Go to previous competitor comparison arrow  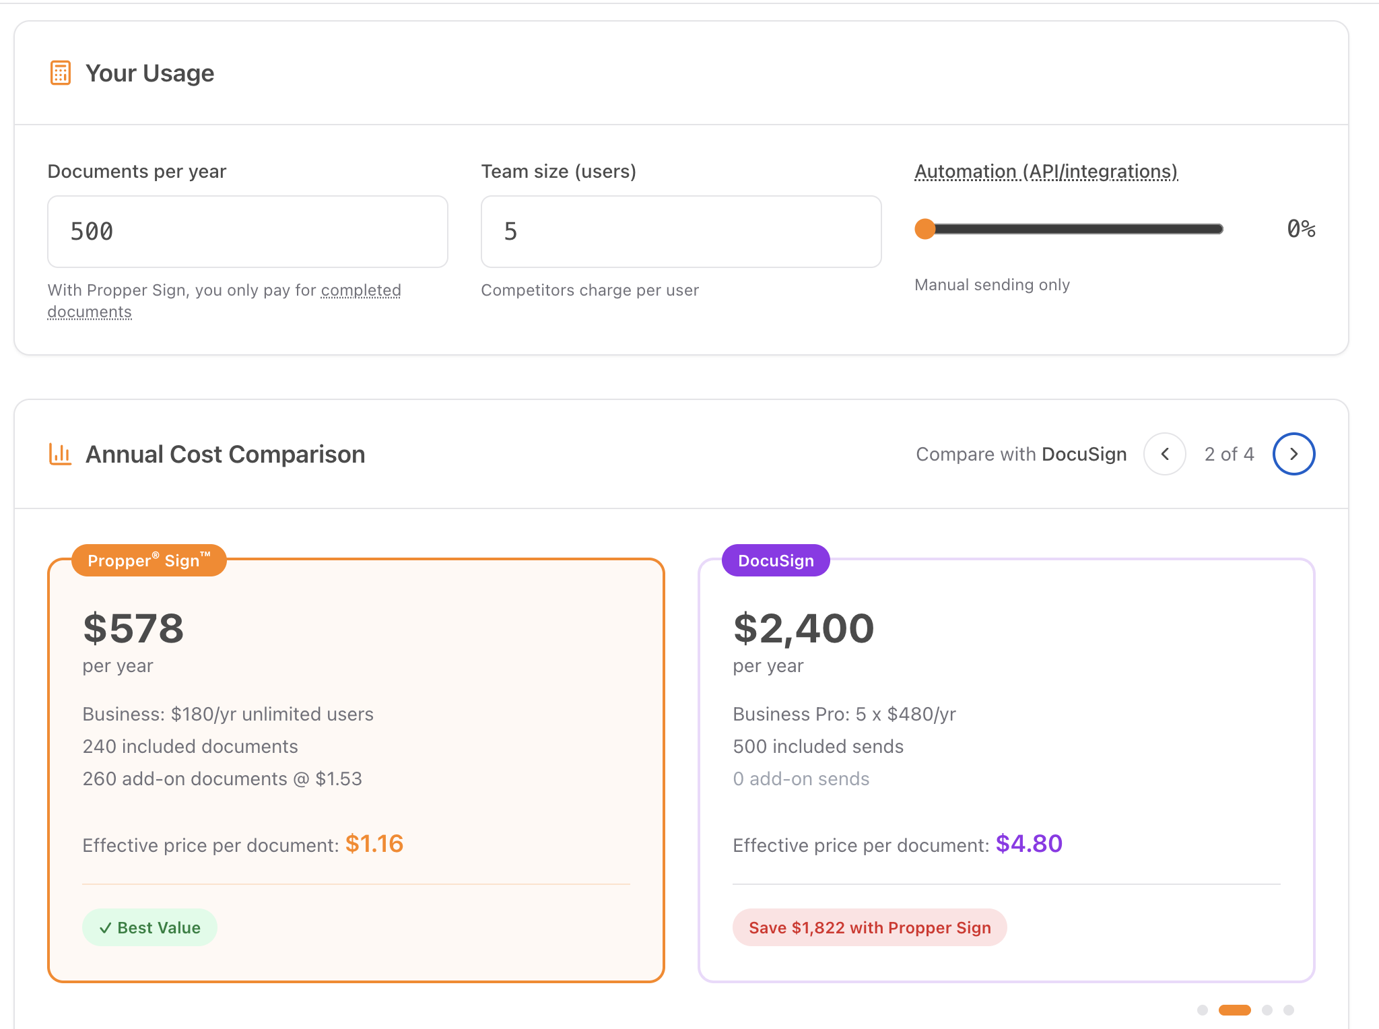[1165, 454]
